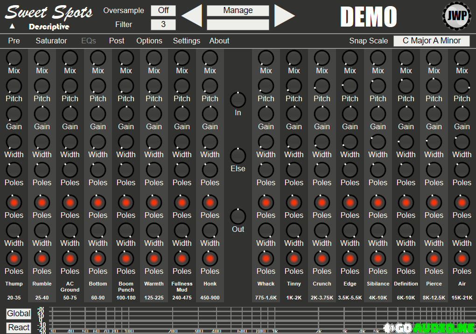Toggle the lower red Poles light in Air column
476x334 pixels.
[x=462, y=258]
